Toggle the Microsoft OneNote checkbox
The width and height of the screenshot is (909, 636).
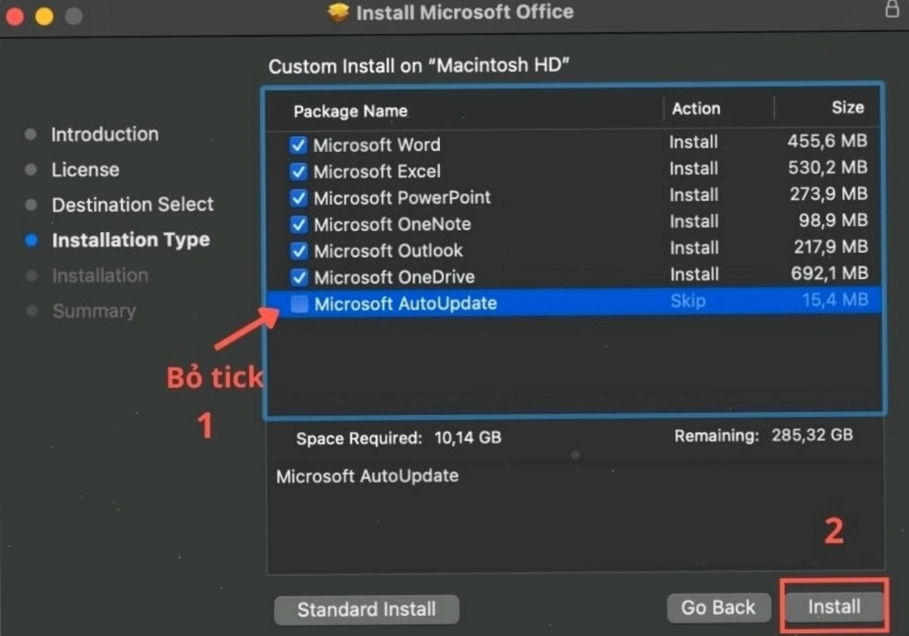coord(299,225)
